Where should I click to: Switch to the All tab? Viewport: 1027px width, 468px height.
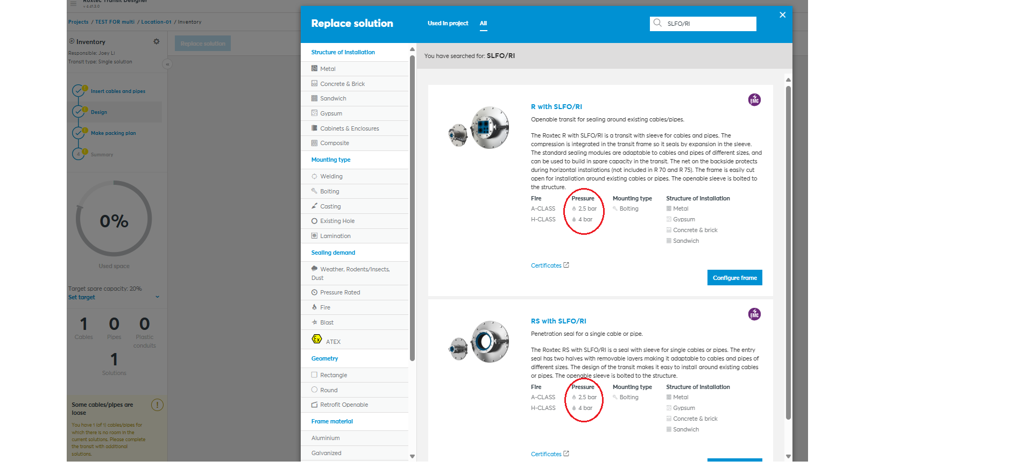pos(483,24)
